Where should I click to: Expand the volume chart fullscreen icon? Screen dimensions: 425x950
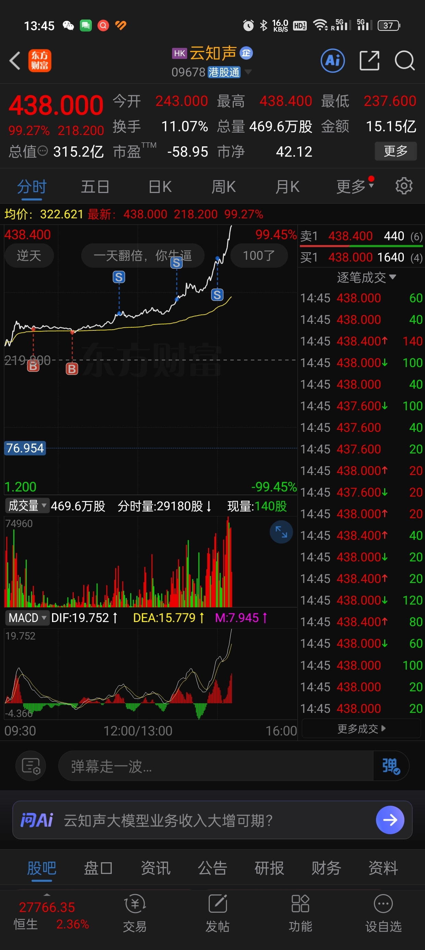pos(281,532)
